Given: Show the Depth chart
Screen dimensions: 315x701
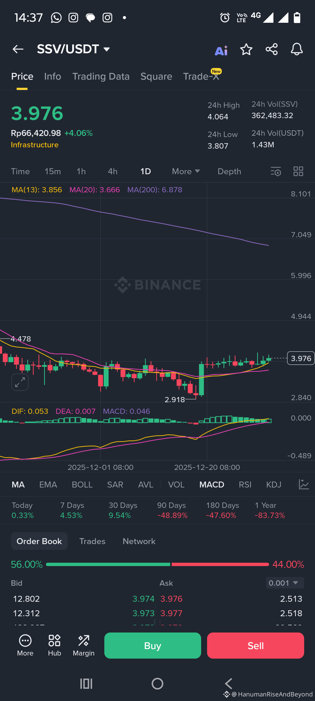Looking at the screenshot, I should (x=229, y=171).
